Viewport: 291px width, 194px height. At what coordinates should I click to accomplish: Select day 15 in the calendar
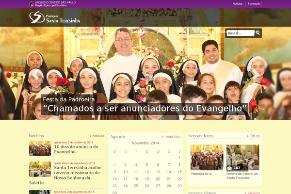click(179, 172)
